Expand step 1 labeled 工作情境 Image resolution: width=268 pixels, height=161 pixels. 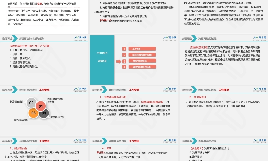pos(142,49)
